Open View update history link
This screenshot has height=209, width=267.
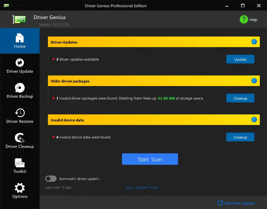142,187
